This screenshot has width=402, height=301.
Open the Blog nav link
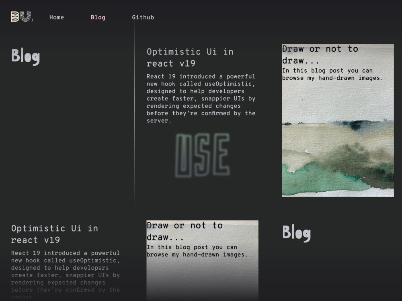[98, 17]
